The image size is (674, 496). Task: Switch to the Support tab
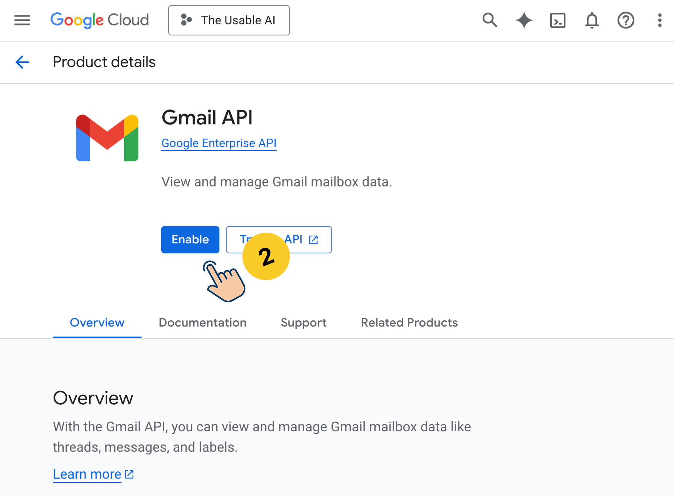click(x=303, y=323)
